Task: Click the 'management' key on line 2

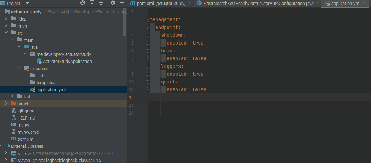Action: [x=164, y=19]
